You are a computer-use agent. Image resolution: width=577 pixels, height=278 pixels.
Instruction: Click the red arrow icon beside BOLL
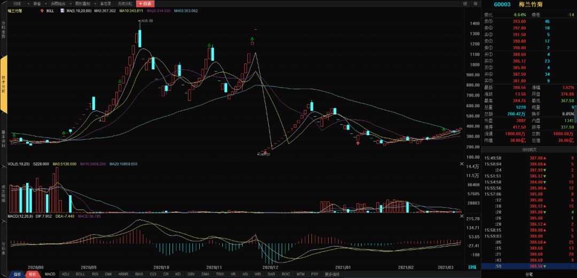pyautogui.click(x=42, y=11)
